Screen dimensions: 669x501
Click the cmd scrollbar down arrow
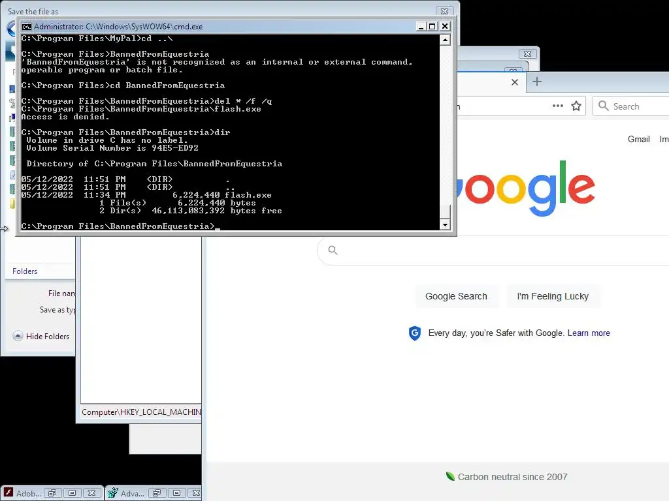[x=445, y=225]
